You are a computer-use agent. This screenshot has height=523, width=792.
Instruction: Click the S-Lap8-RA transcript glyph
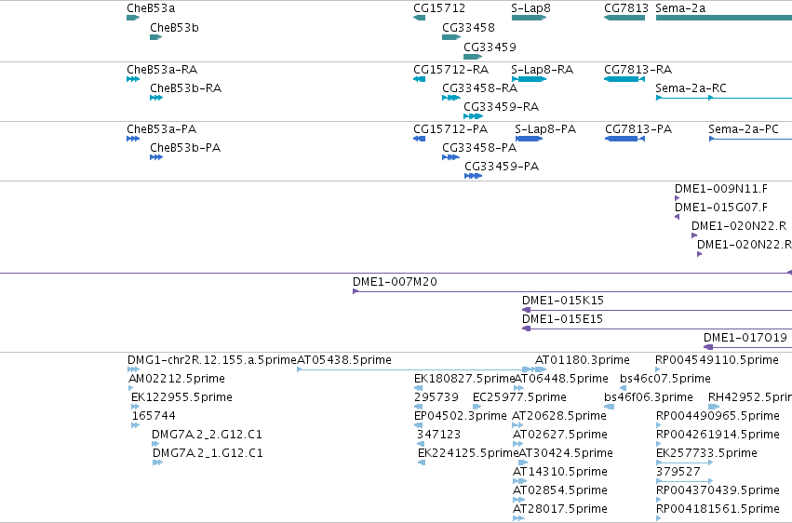(529, 79)
